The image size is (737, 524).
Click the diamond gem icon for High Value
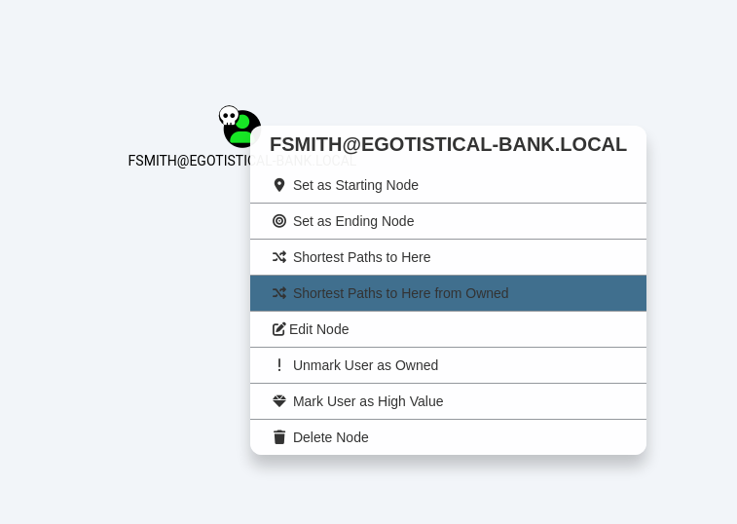279,401
